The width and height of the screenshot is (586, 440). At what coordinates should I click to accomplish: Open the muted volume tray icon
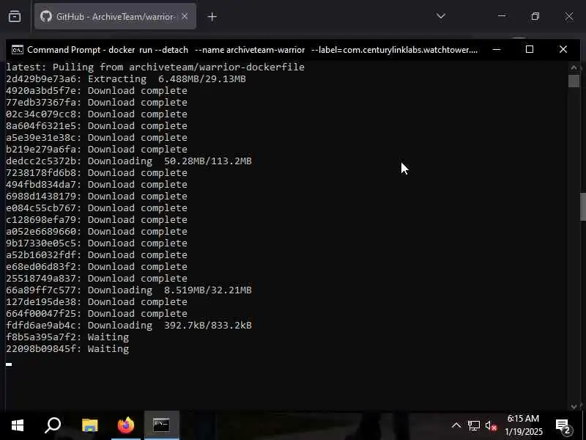[491, 425]
